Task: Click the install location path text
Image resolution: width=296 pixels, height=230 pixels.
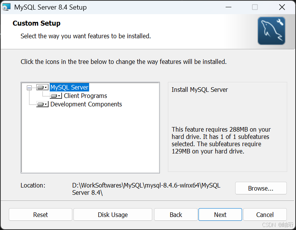Action: pos(146,189)
